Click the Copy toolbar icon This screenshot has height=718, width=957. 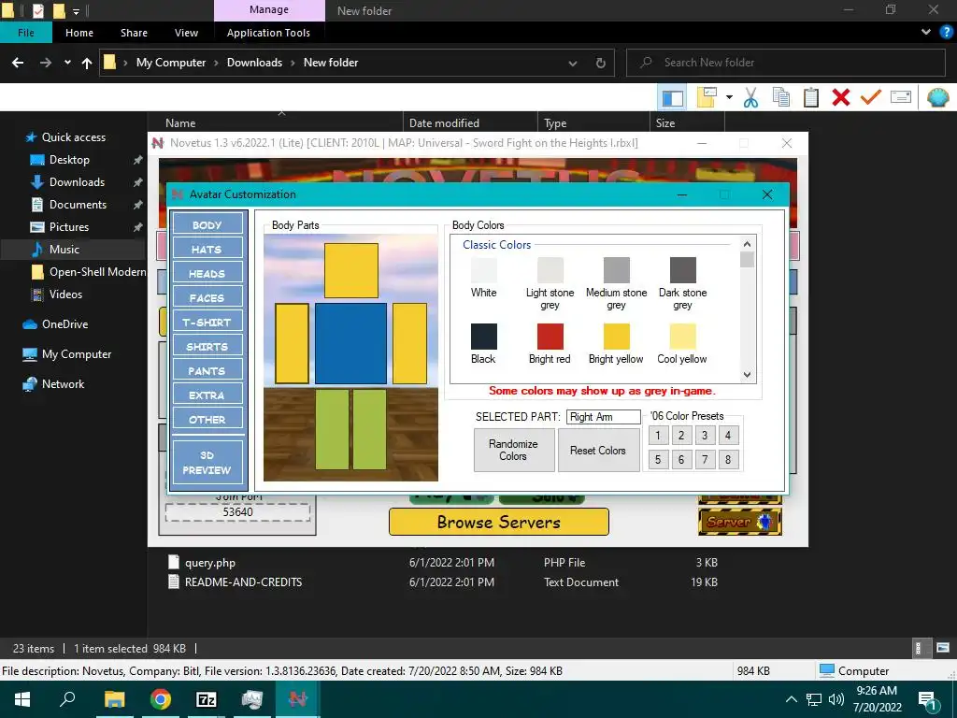781,97
